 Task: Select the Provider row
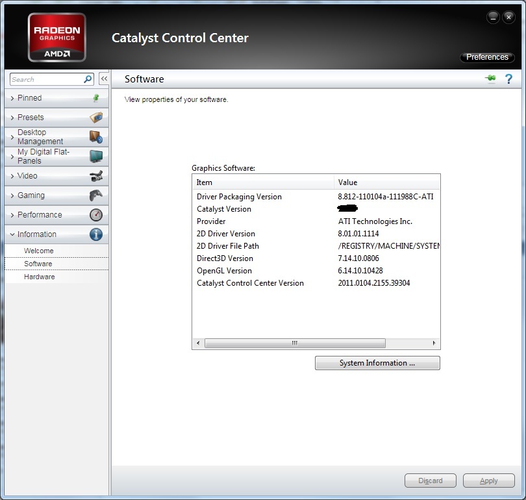(316, 221)
